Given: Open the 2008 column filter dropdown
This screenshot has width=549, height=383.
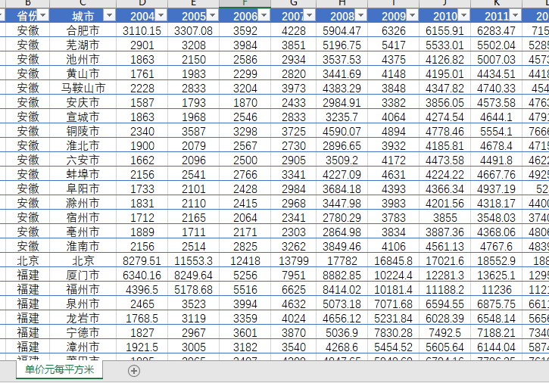Looking at the screenshot, I should (x=360, y=15).
